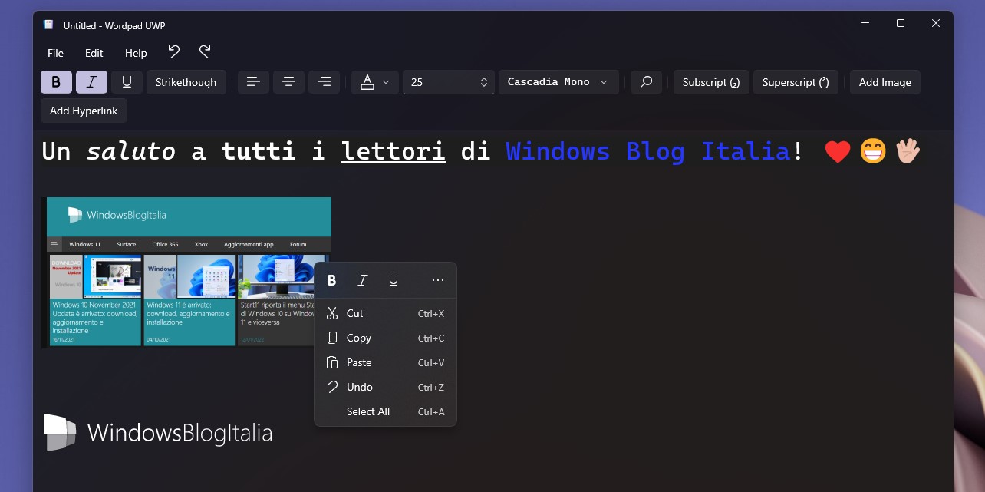This screenshot has height=492, width=985.
Task: Choose Select All from the context menu
Action: pos(385,411)
